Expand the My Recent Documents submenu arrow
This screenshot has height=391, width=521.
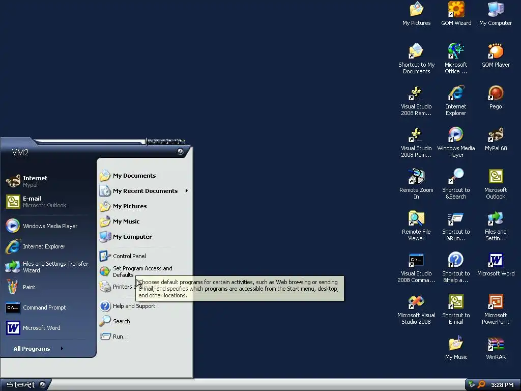point(187,191)
